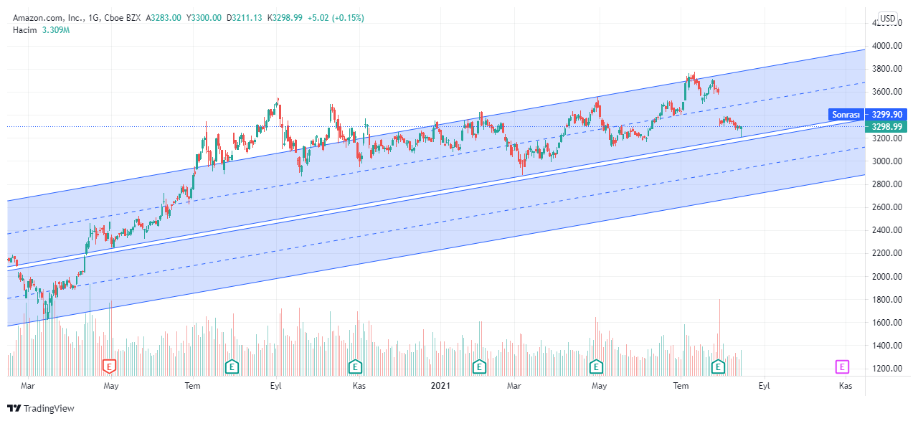The height and width of the screenshot is (421, 918).
Task: Click the D3211.13 low value
Action: click(245, 18)
